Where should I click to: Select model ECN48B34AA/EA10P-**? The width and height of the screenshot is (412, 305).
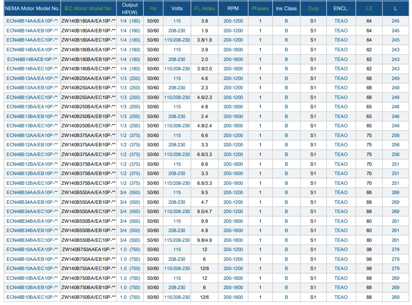(32, 193)
